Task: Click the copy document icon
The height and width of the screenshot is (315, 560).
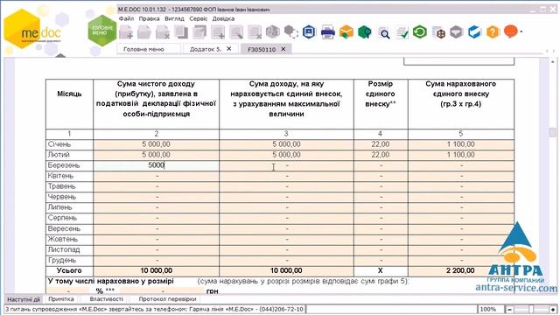Action: pos(181,32)
